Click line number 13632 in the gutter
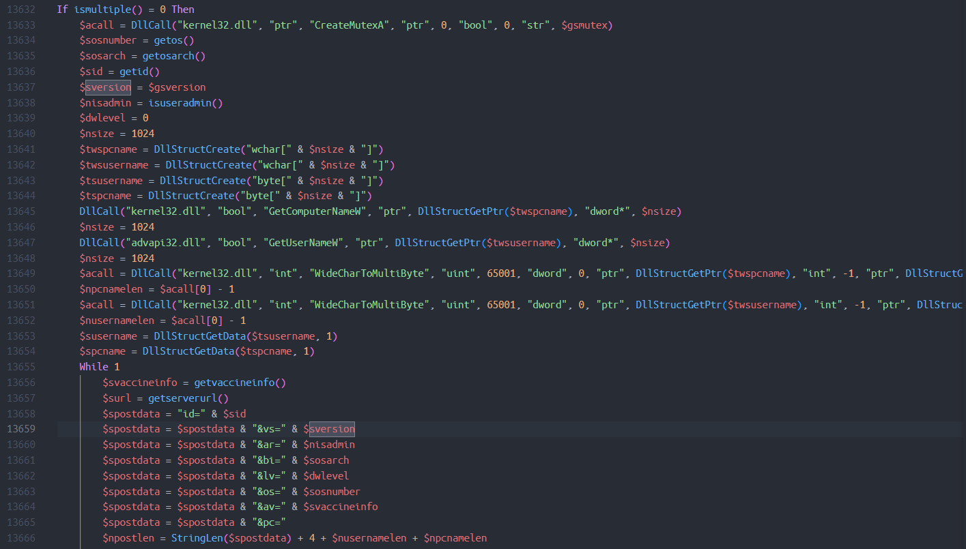This screenshot has width=966, height=549. pos(22,10)
